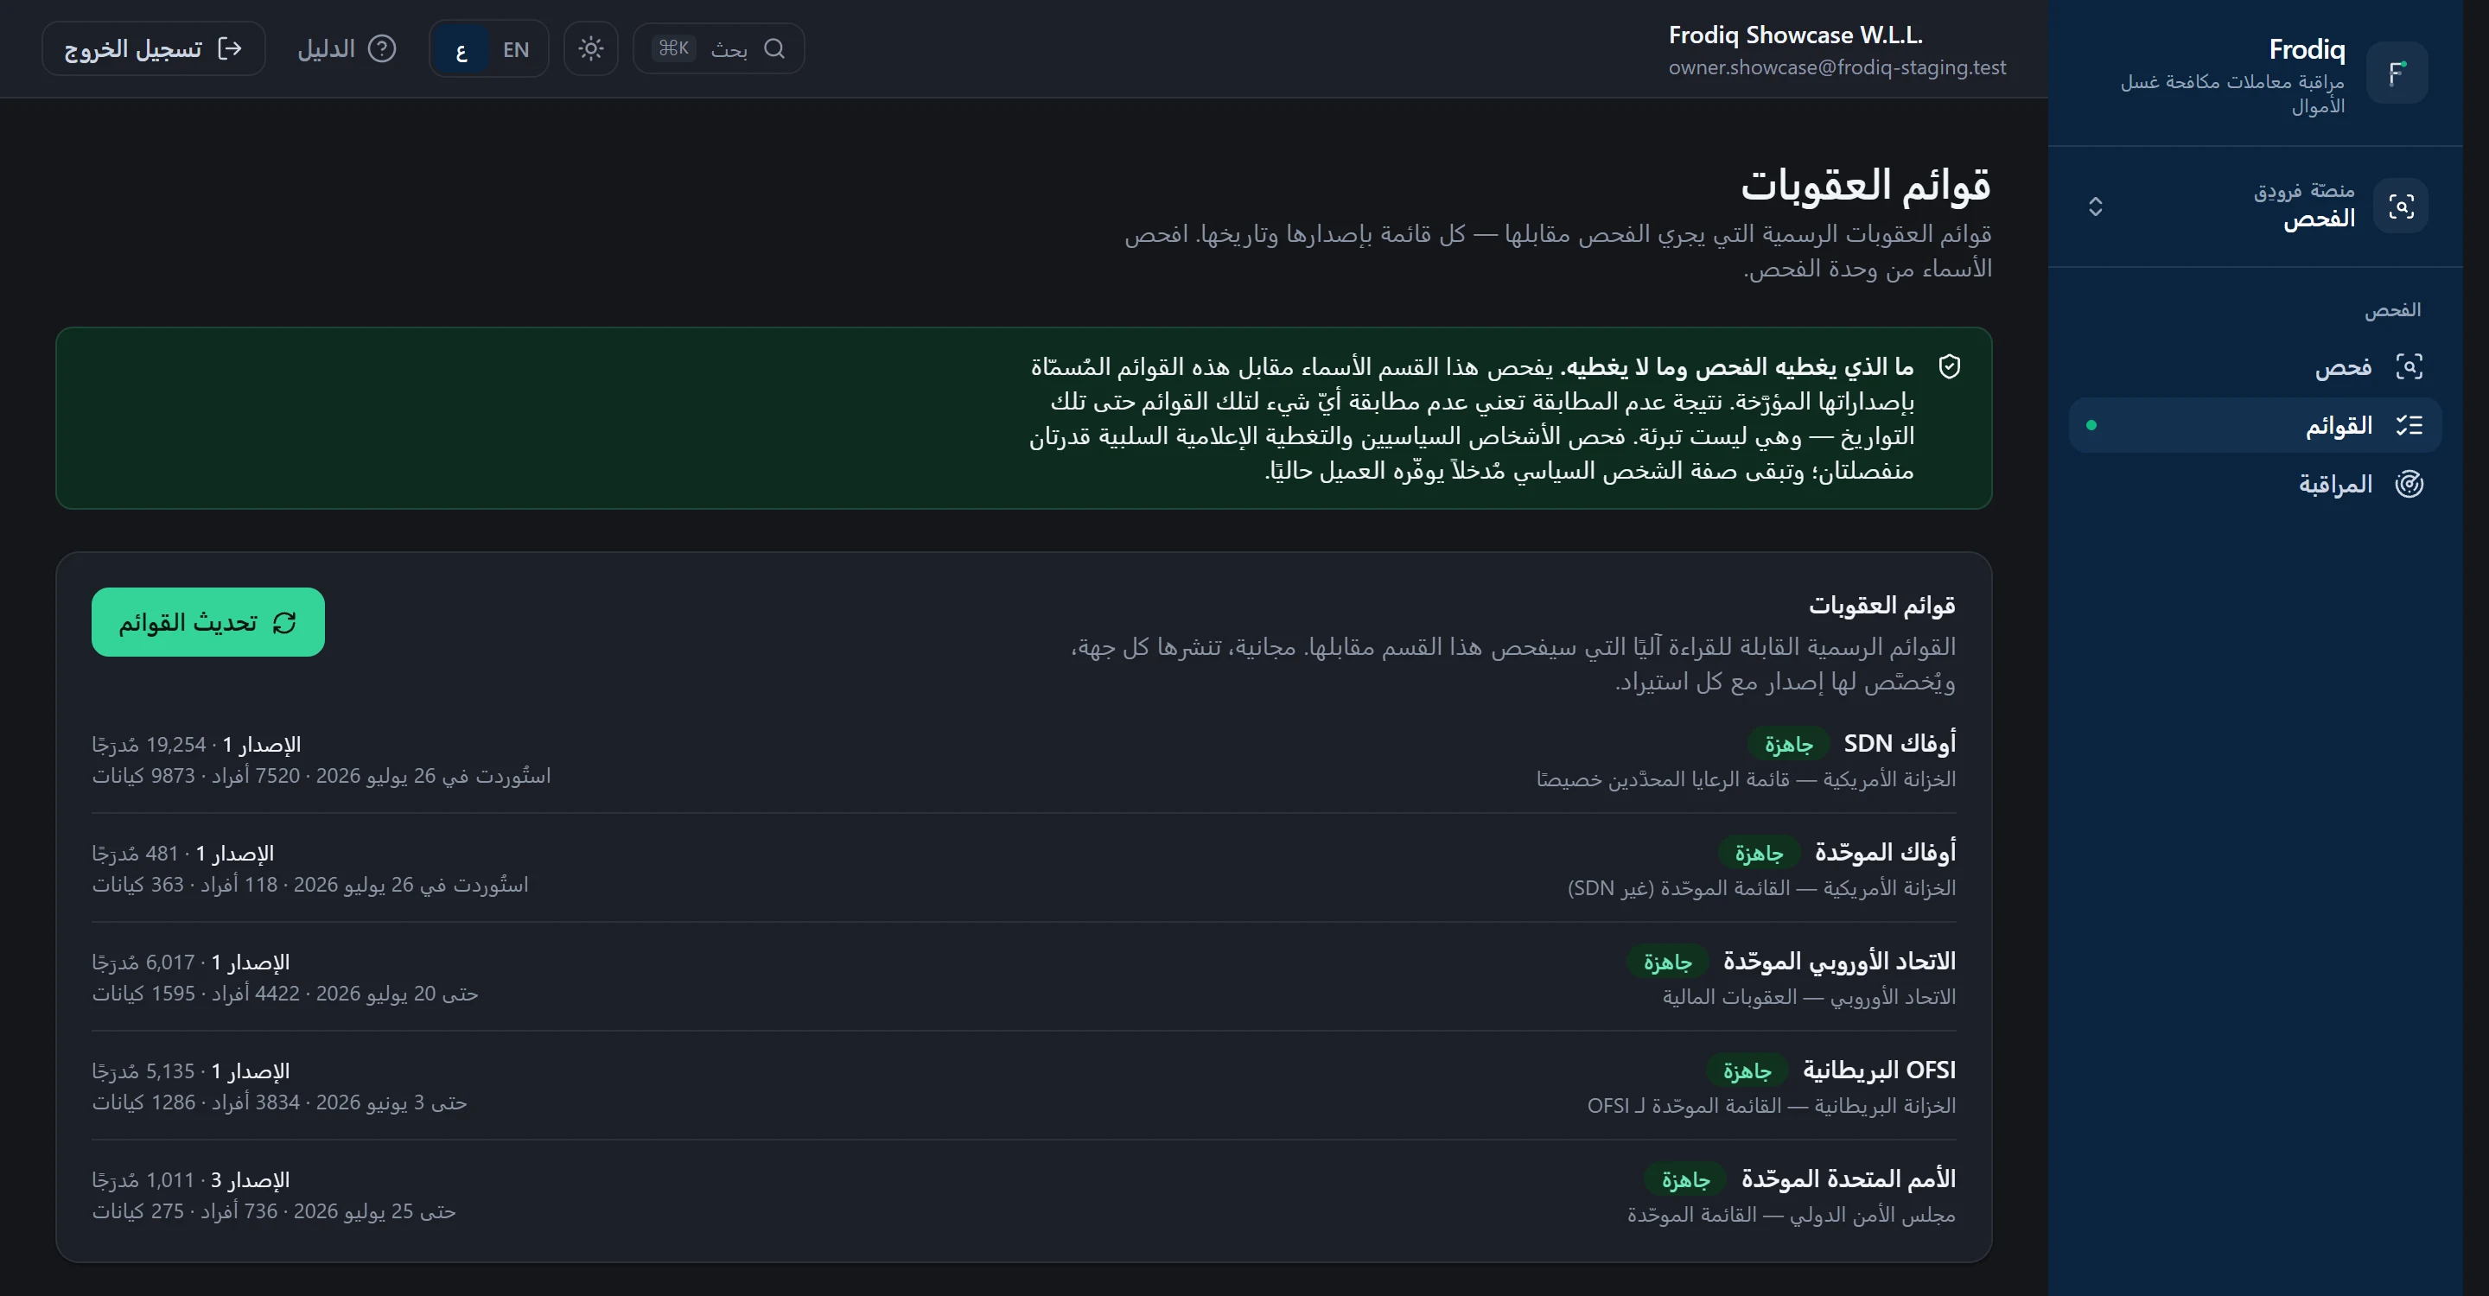Click the الفحص sidebar section label
The height and width of the screenshot is (1296, 2489).
coord(2392,310)
